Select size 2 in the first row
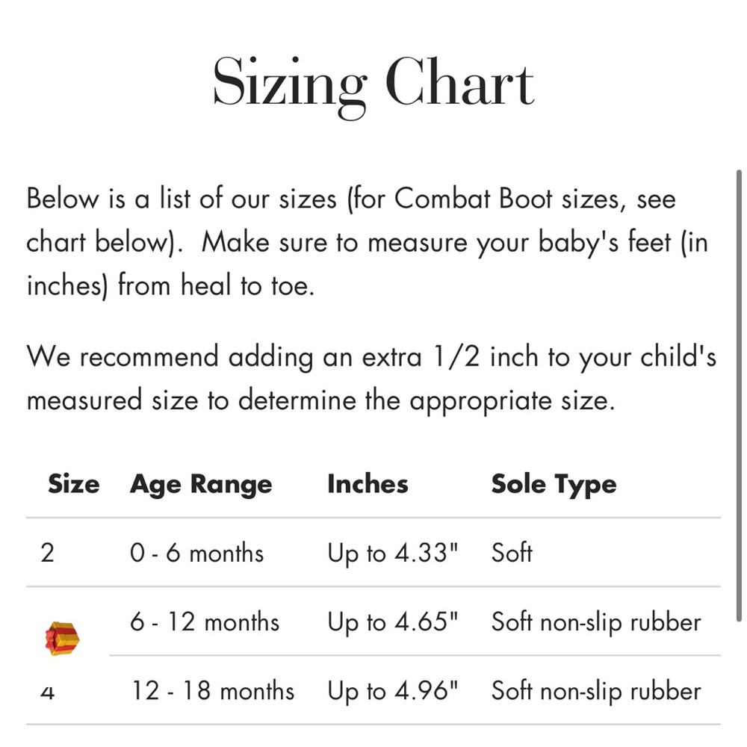The height and width of the screenshot is (747, 747). click(47, 553)
